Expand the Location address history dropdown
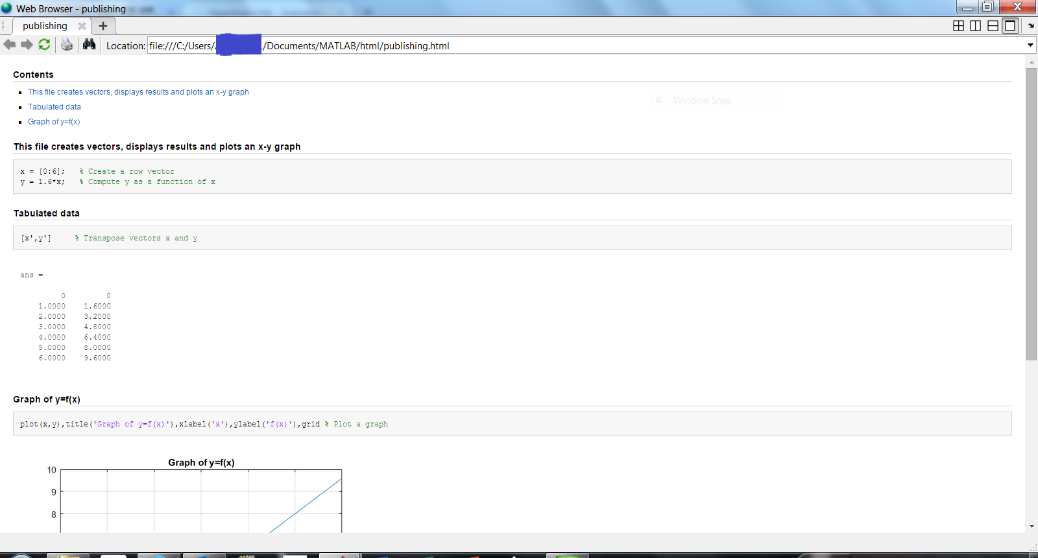 (x=1030, y=45)
